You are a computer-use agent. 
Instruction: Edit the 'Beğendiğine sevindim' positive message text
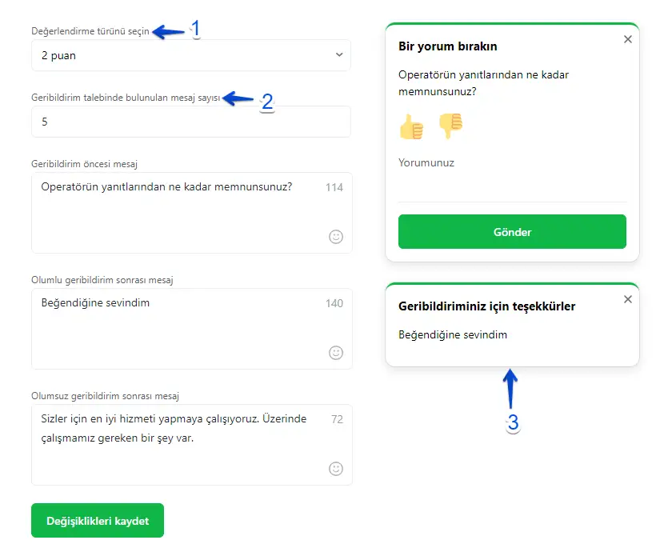pos(95,303)
